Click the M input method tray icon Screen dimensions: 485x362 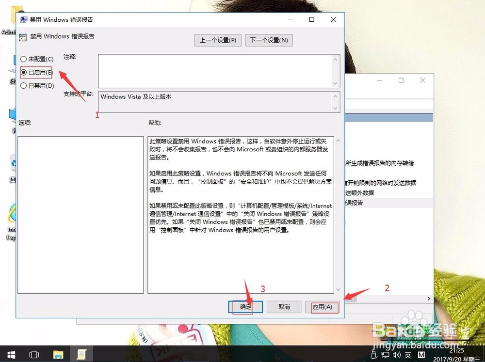pyautogui.click(x=421, y=355)
